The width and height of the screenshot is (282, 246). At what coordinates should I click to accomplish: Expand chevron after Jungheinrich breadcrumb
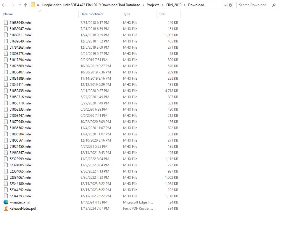click(143, 5)
